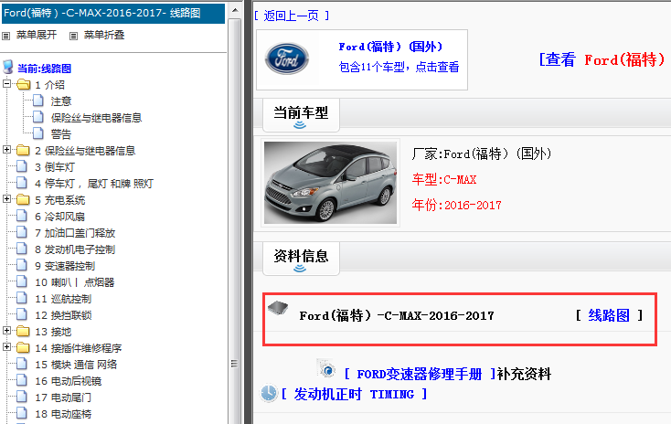671x424 pixels.
Task: Click the computer icon beside 当前:线路图
Action: tap(8, 68)
